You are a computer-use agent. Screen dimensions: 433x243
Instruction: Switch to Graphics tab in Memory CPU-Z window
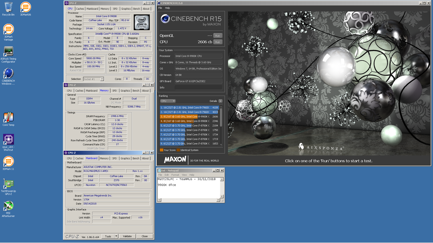126,90
